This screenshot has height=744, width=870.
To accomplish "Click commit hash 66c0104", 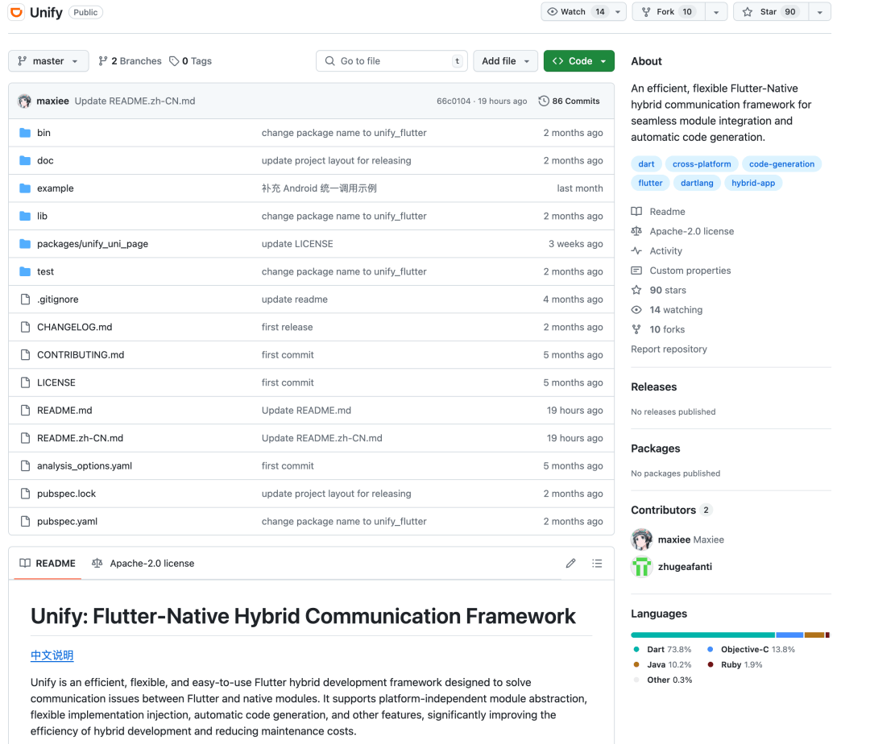I will pyautogui.click(x=454, y=101).
